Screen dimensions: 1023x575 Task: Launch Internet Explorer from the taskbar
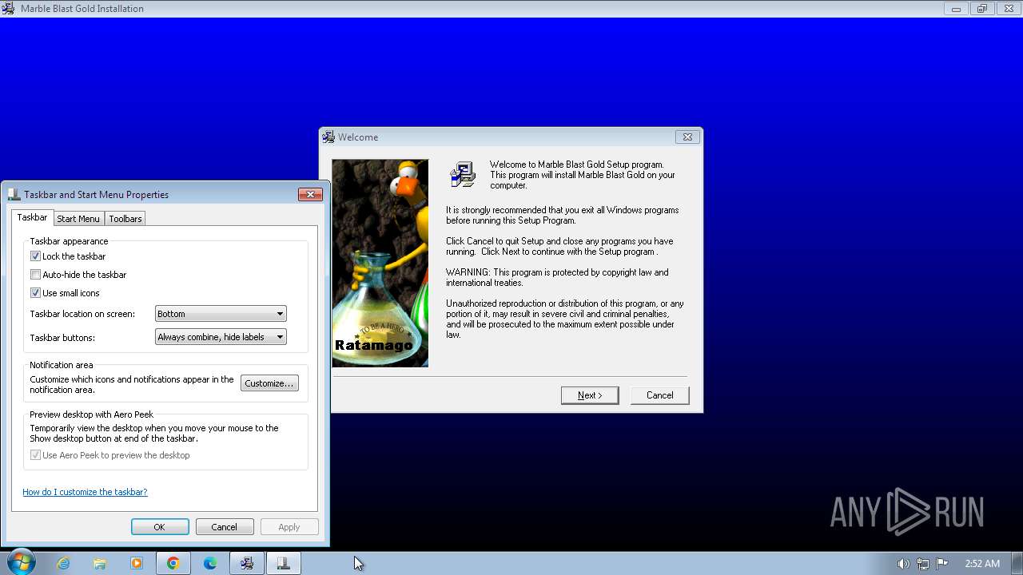(63, 563)
